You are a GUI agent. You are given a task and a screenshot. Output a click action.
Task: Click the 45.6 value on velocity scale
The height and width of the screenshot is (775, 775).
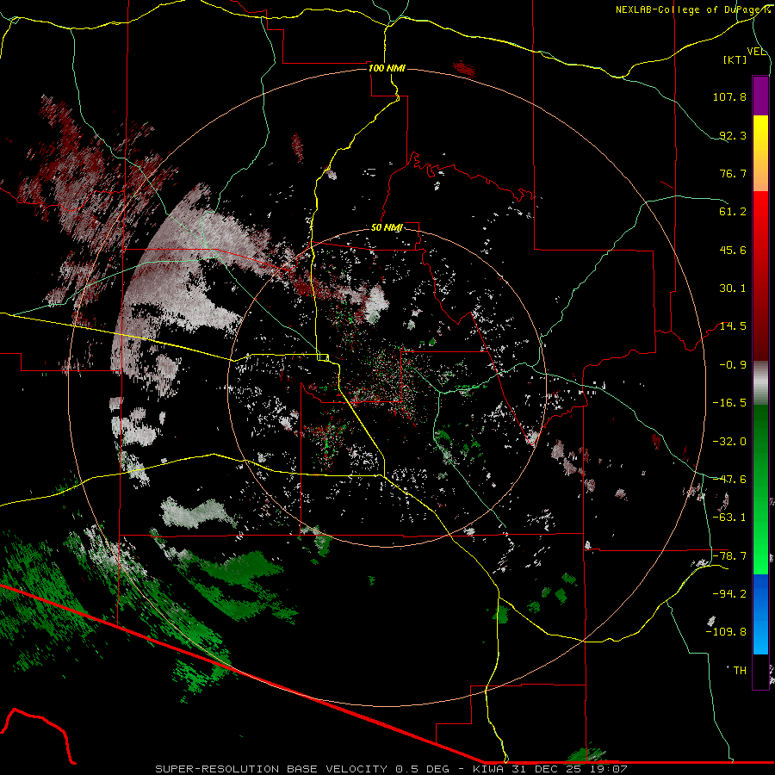click(733, 250)
